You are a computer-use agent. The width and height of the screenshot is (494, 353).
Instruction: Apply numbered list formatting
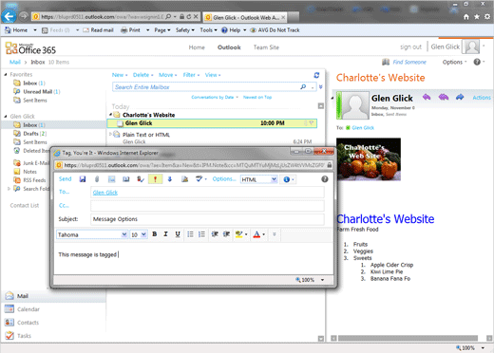coord(201,234)
